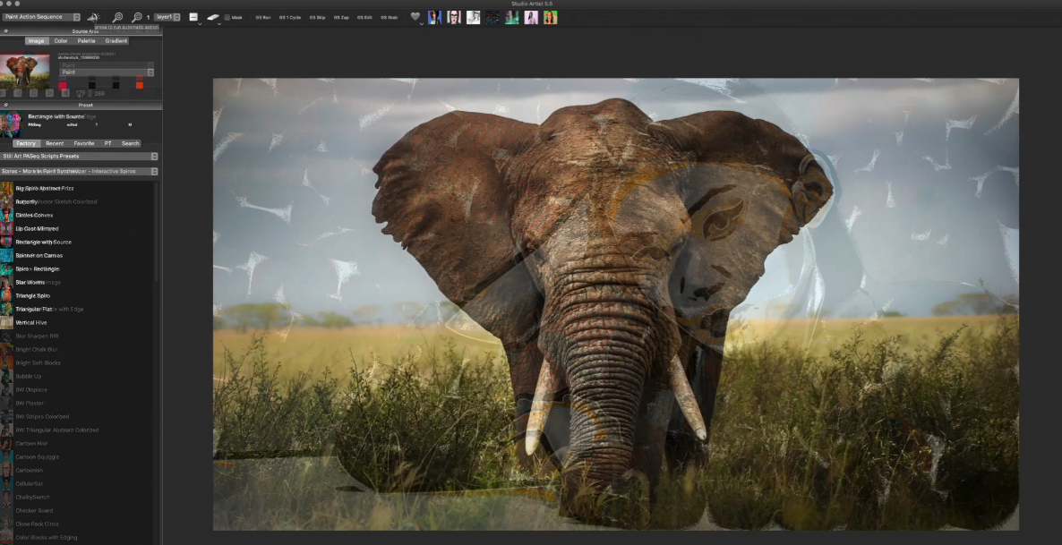Image resolution: width=1062 pixels, height=545 pixels.
Task: Open the Favorite presets tab
Action: point(83,143)
